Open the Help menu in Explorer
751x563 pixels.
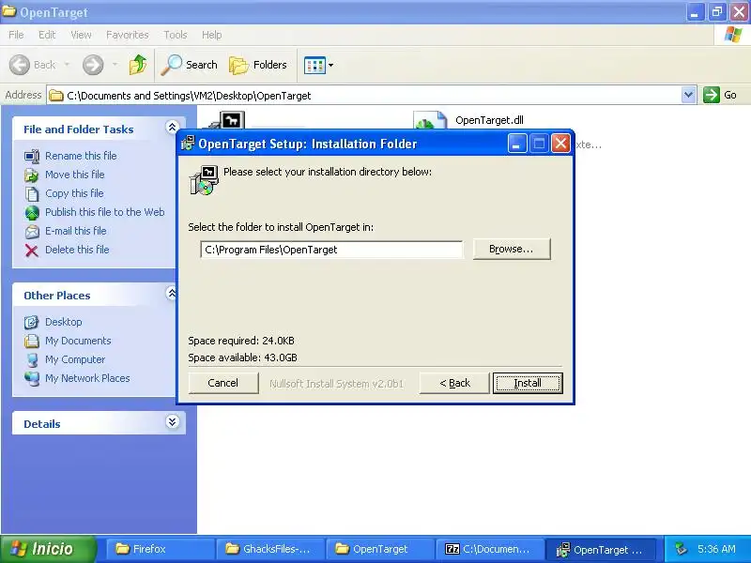[x=212, y=35]
